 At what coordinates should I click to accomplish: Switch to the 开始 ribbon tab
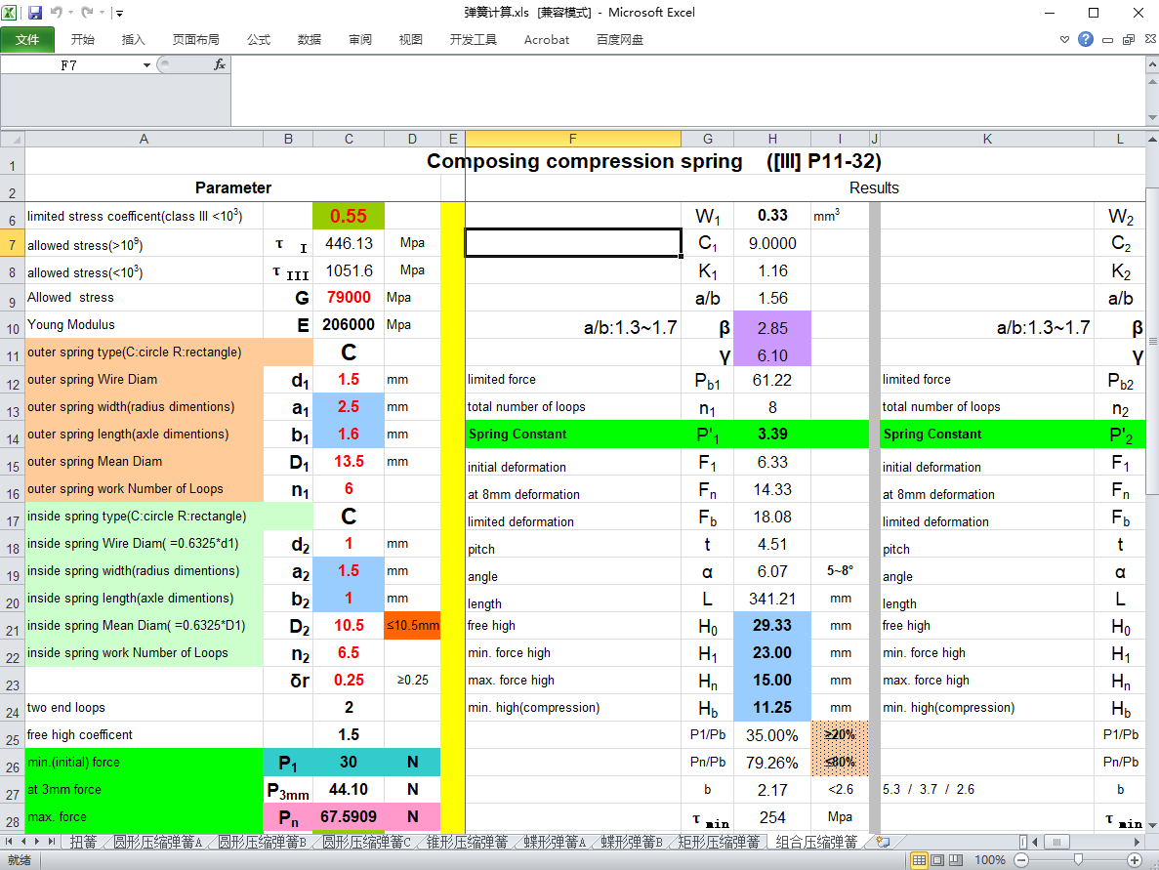pyautogui.click(x=83, y=40)
